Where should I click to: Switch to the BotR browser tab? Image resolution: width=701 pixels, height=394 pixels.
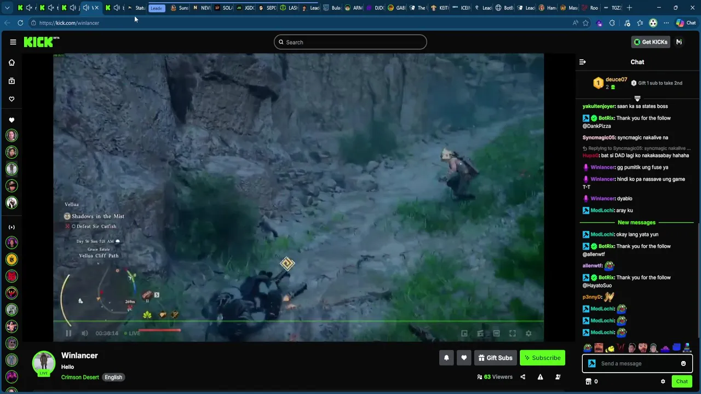(504, 8)
